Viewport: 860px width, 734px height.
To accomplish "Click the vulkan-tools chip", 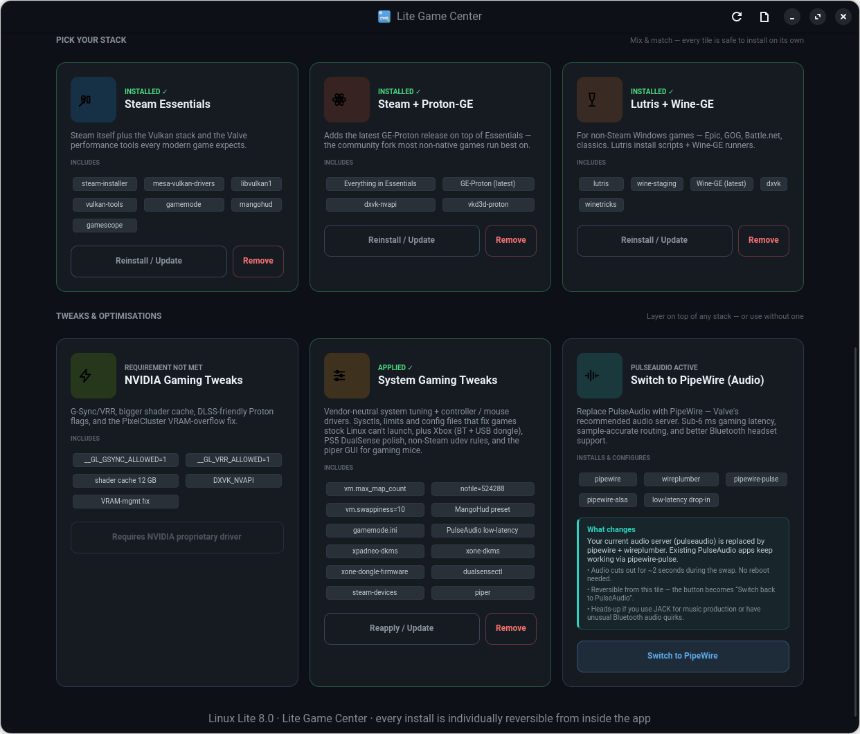I will click(x=105, y=205).
